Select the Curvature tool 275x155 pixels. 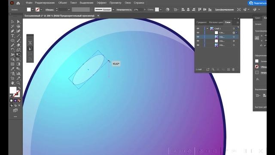[18, 31]
